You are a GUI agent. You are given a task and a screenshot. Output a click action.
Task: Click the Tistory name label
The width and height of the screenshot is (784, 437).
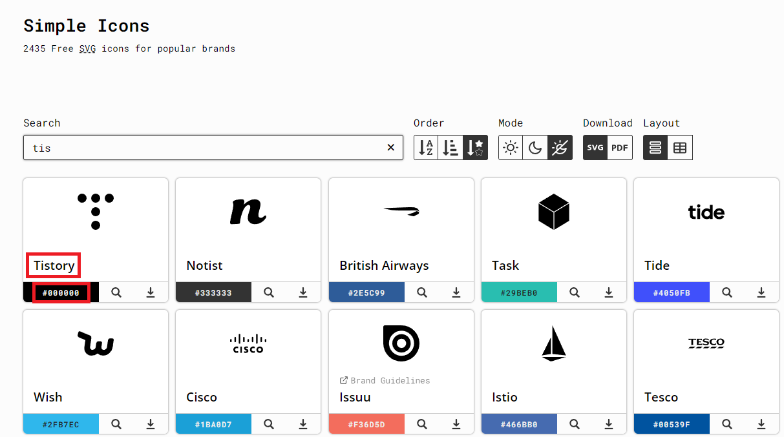coord(54,265)
